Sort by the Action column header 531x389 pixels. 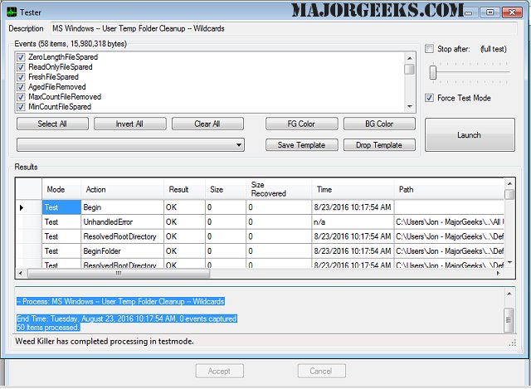[x=122, y=189]
